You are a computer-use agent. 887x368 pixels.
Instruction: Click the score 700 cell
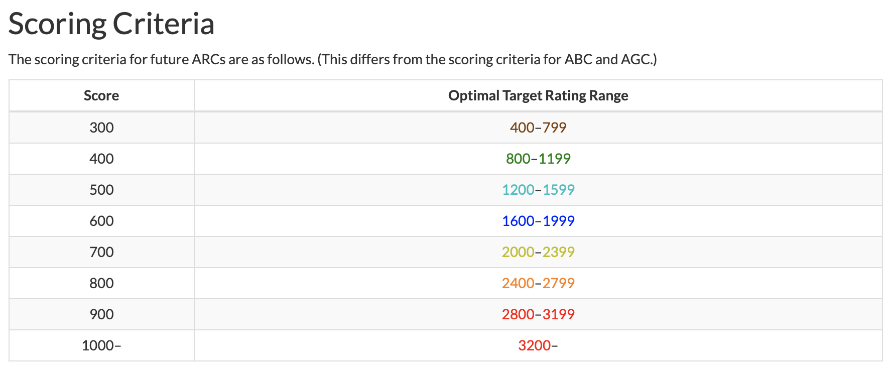(x=101, y=252)
